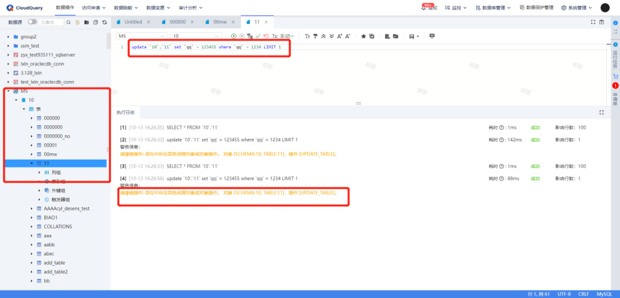Click the new folder icon in data source panel
The image size is (620, 298).
tap(87, 22)
